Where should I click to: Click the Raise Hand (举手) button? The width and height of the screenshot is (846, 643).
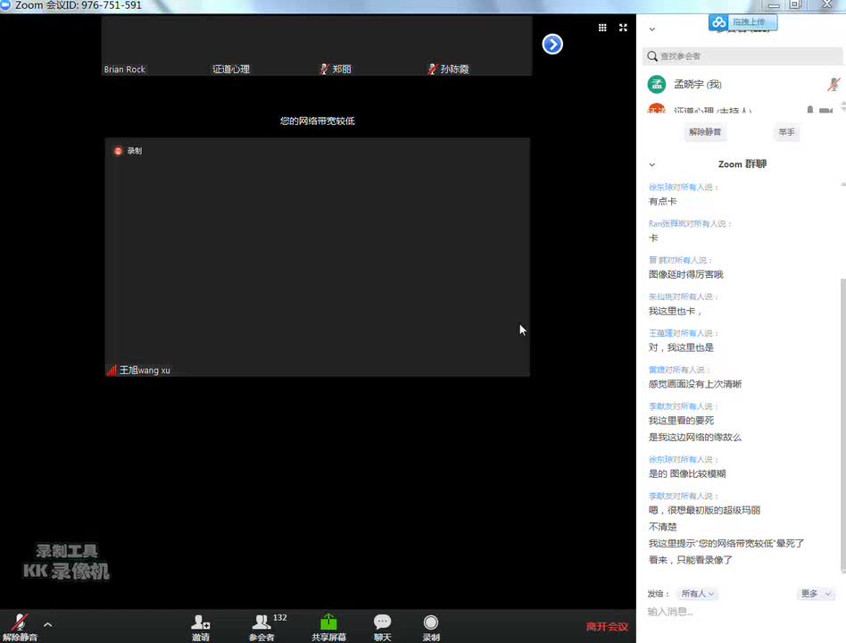click(786, 132)
